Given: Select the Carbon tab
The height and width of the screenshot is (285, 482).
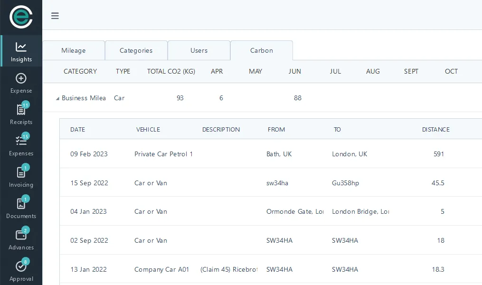Looking at the screenshot, I should (x=262, y=50).
